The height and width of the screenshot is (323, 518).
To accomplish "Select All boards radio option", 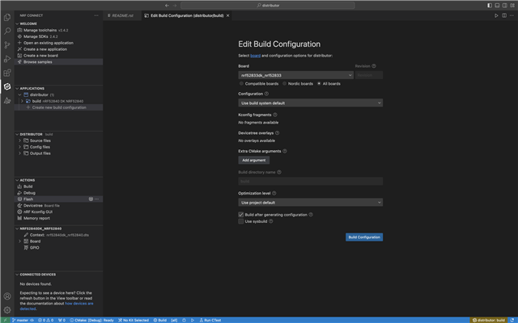I will (319, 84).
